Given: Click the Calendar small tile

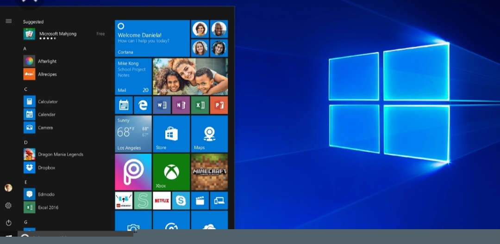Looking at the screenshot, I should pos(124,105).
